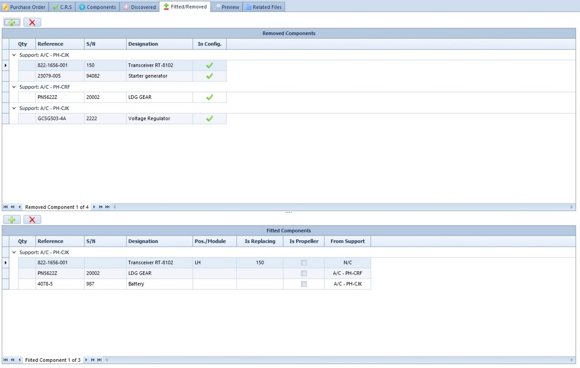Sort fitted components by Pos./Module header
The width and height of the screenshot is (580, 368).
[214, 241]
